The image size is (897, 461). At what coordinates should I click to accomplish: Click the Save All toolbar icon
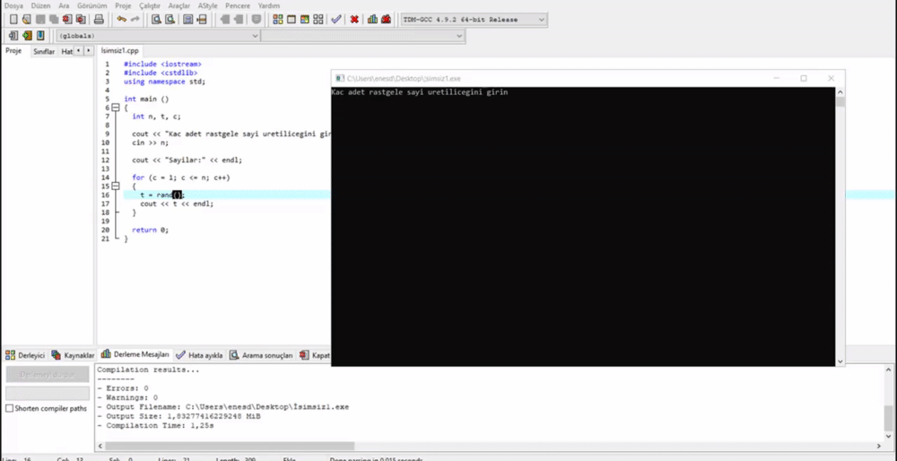coord(54,20)
